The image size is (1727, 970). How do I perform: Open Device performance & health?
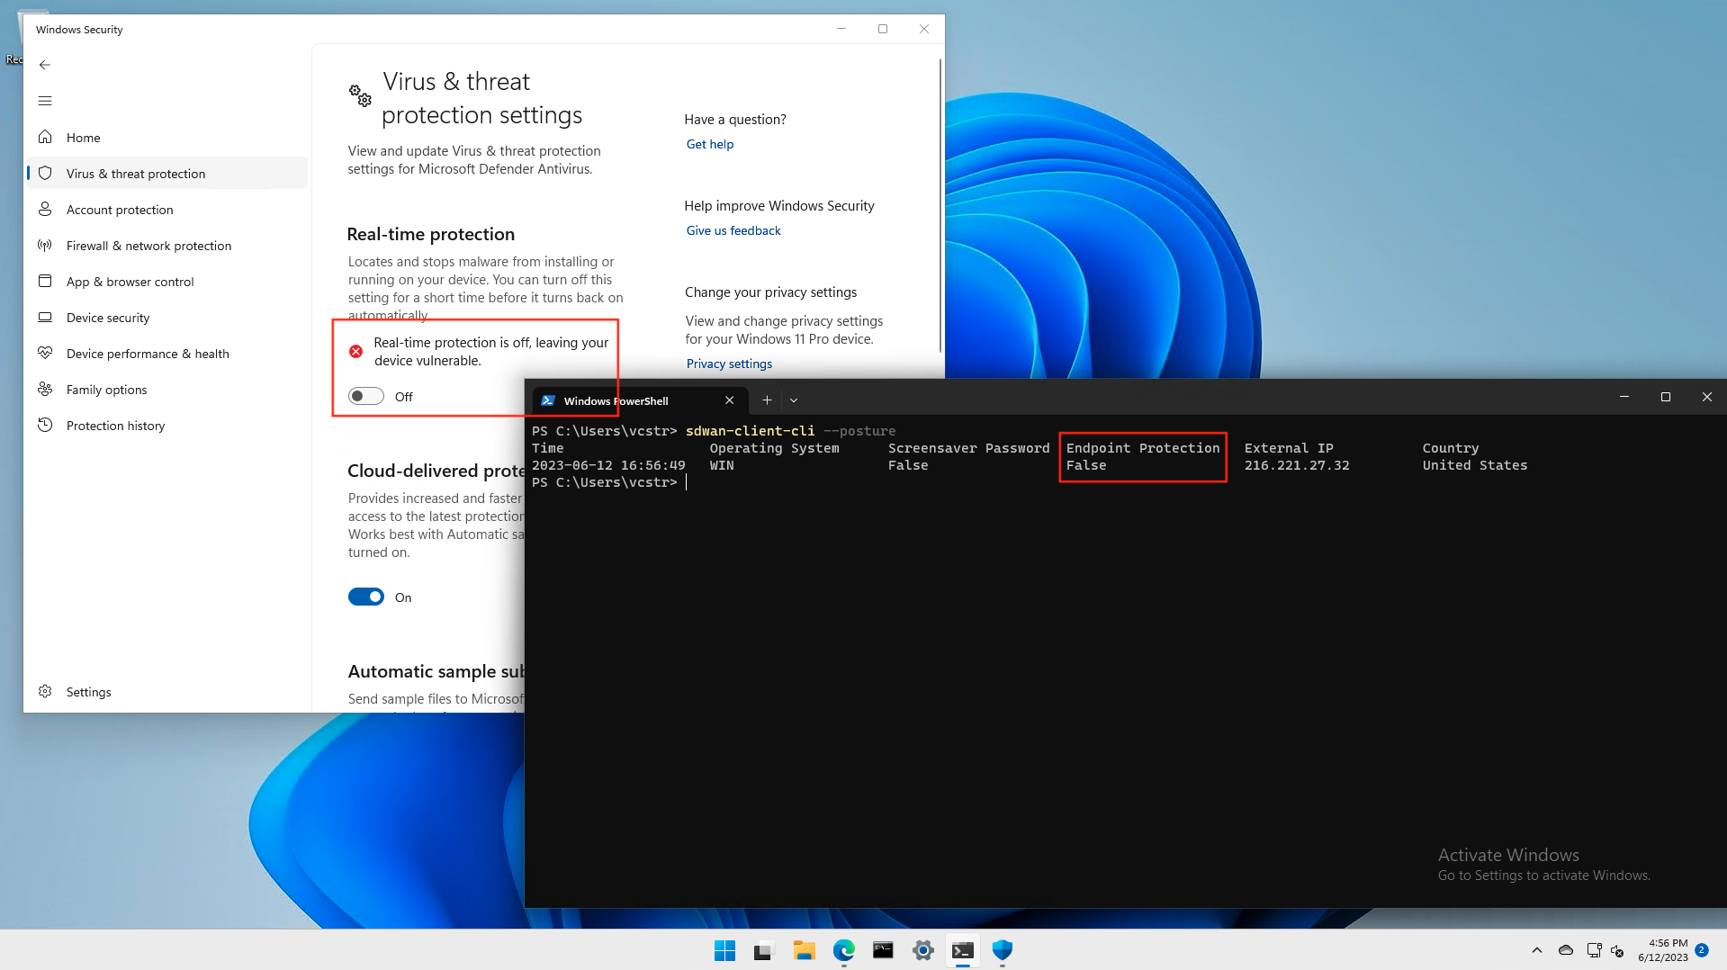pos(167,354)
